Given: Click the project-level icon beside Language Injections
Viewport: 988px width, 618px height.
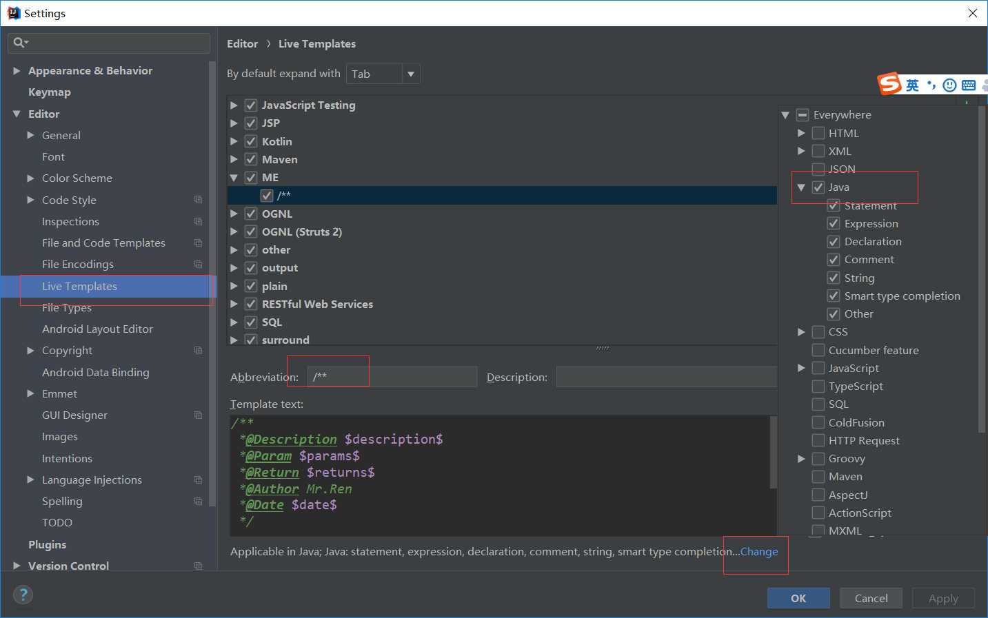Looking at the screenshot, I should (198, 480).
